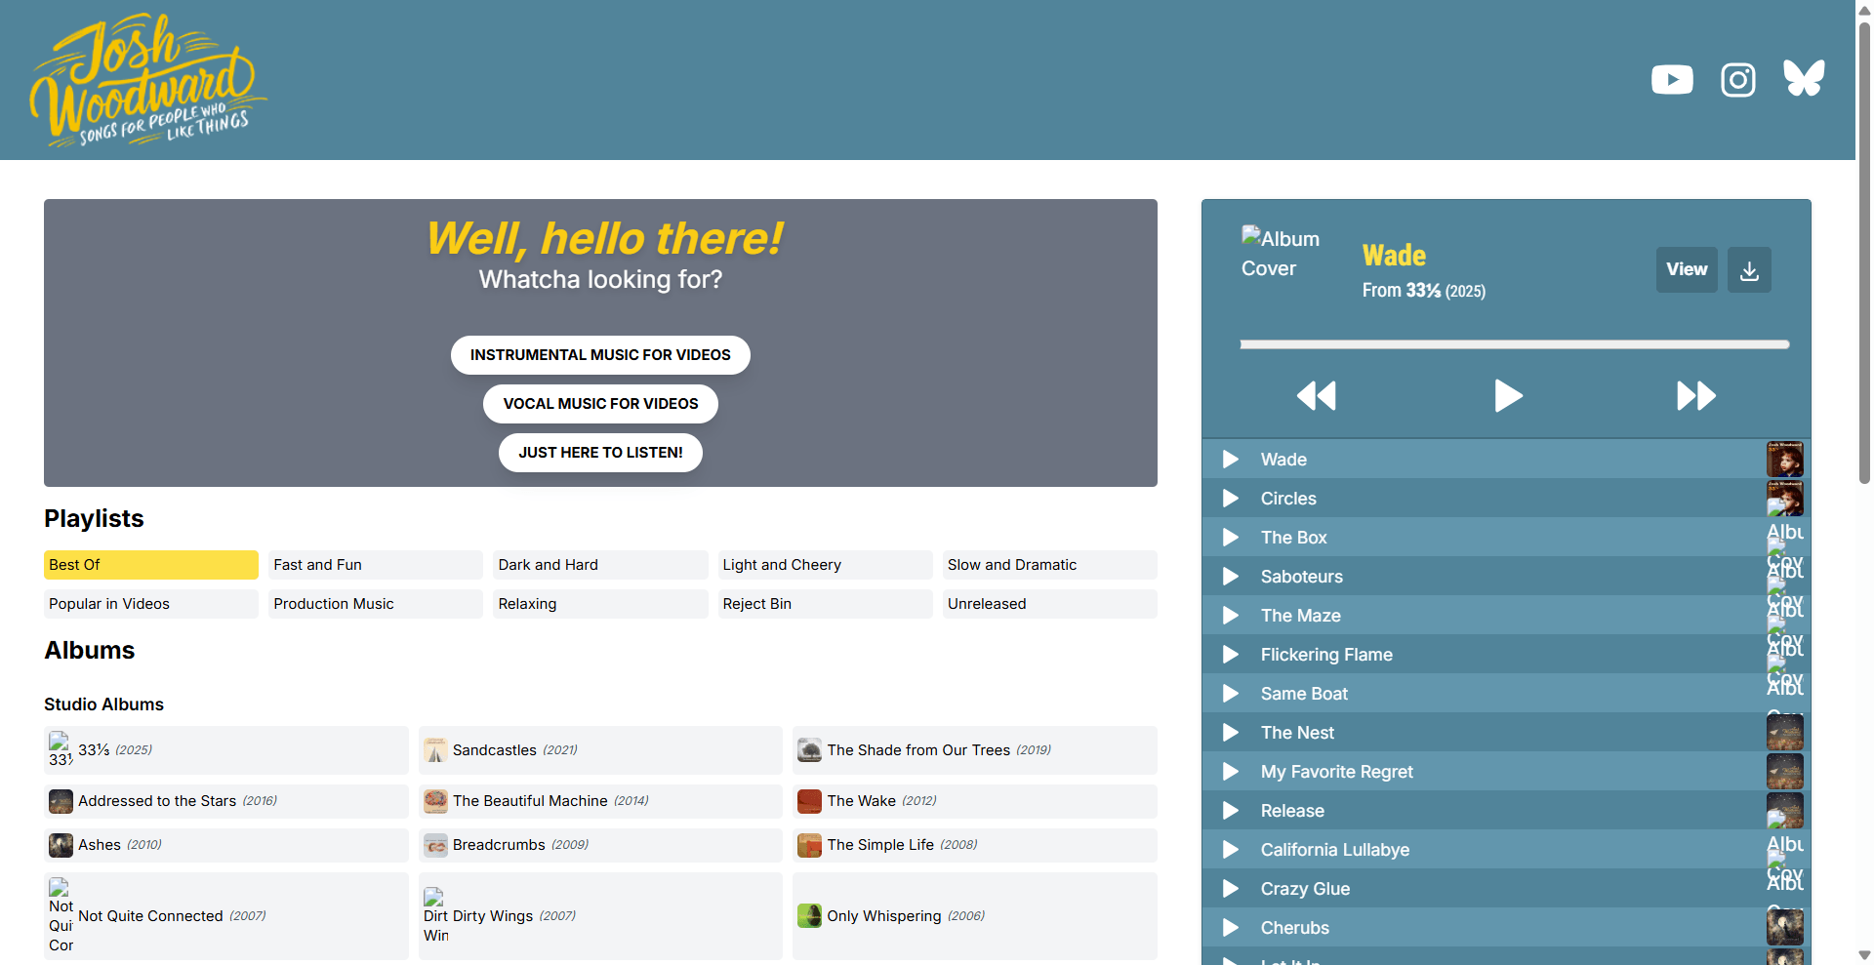Click the Wade row cover thumbnail
This screenshot has height=965, width=1874.
1784,460
